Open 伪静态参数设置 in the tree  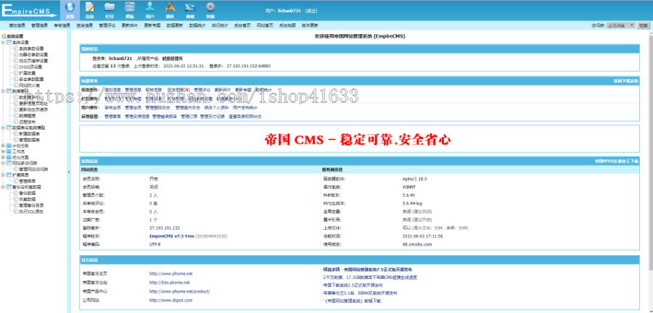pyautogui.click(x=33, y=54)
